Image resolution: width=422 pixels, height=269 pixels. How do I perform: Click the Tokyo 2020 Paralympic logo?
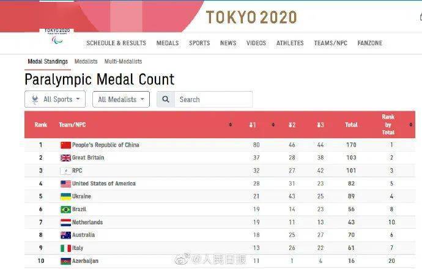(57, 36)
